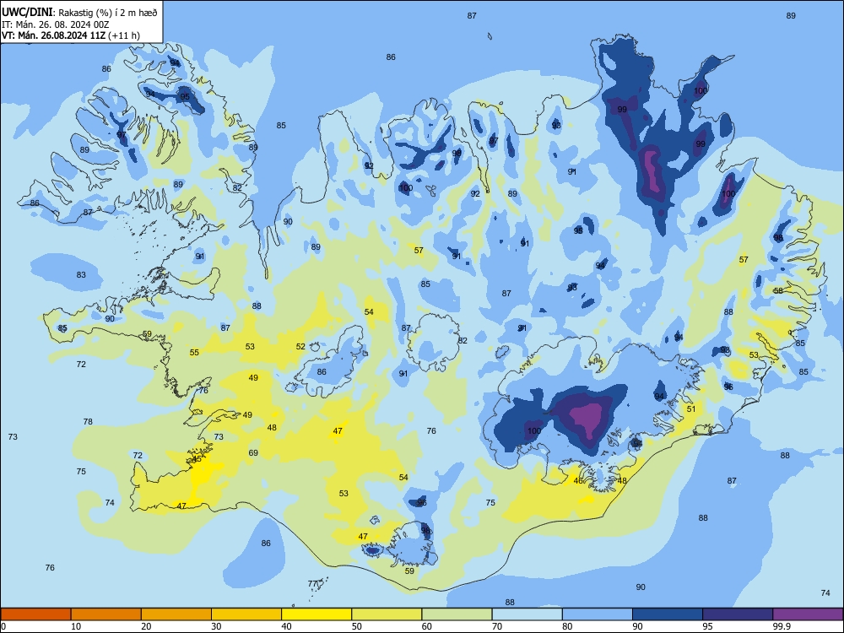Click the humidity value 55 on the map
Screen dimensions: 844x633
pos(194,353)
